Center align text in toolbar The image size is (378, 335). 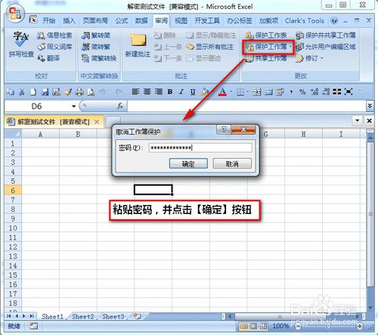pos(147,92)
